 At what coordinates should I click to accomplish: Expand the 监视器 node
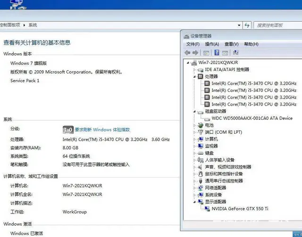[x=194, y=146]
